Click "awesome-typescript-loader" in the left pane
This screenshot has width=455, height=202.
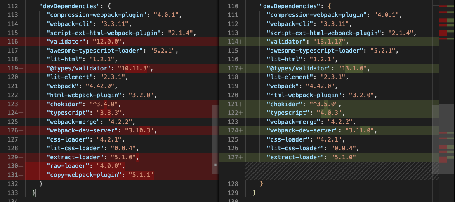click(95, 51)
